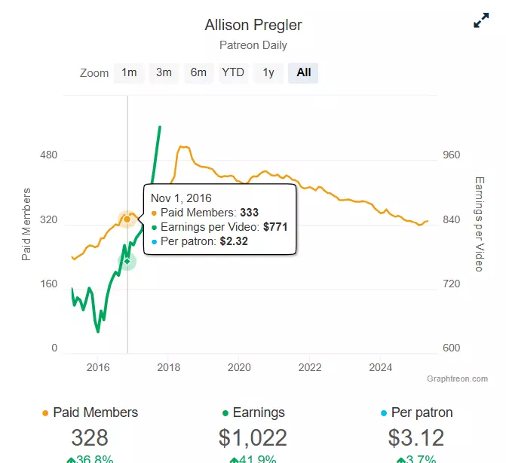The width and height of the screenshot is (506, 463).
Task: Toggle the Paid Members series legend
Action: tap(90, 412)
